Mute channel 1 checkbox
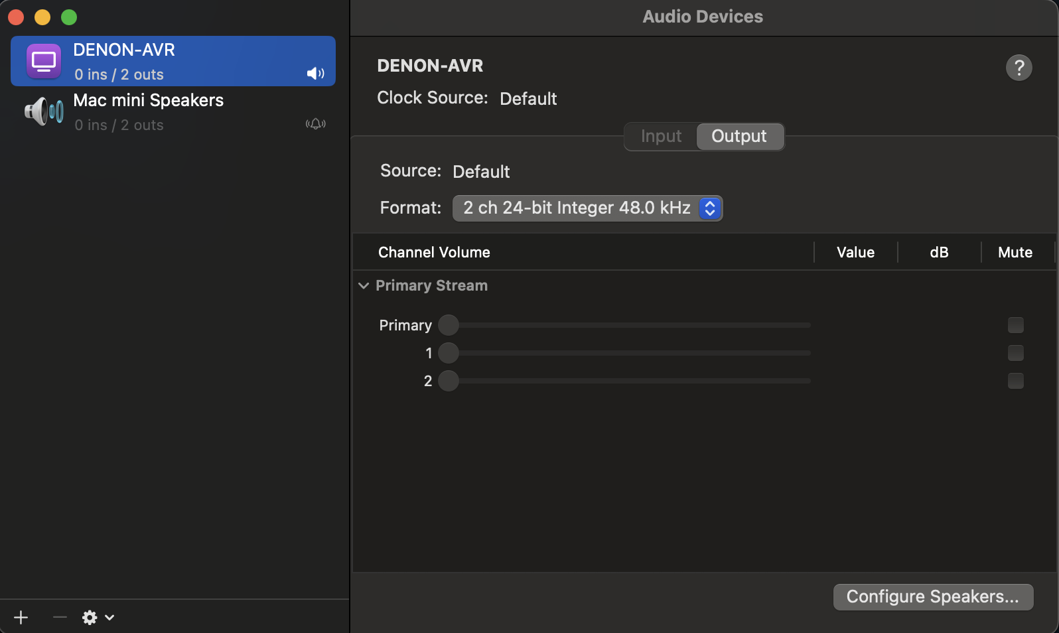This screenshot has width=1059, height=633. pos(1016,353)
